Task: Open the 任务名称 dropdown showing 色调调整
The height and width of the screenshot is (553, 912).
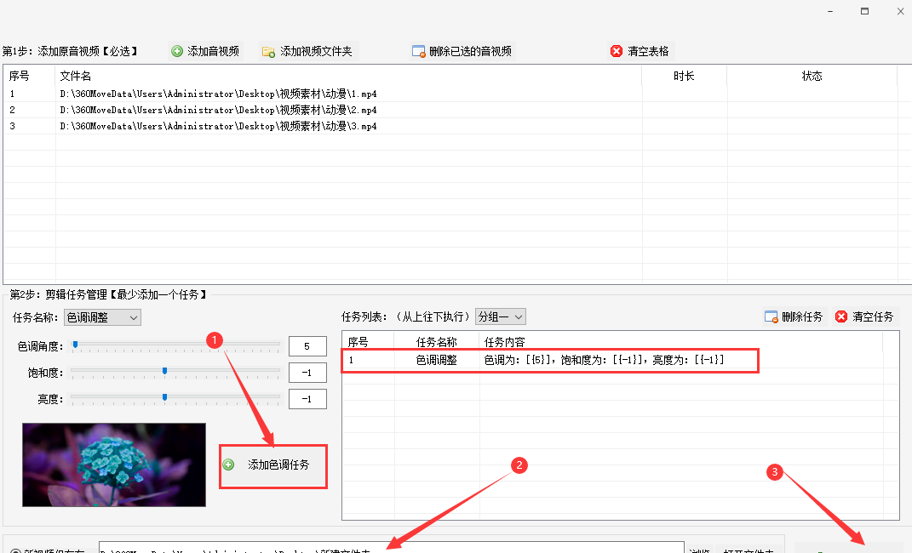Action: pos(102,317)
